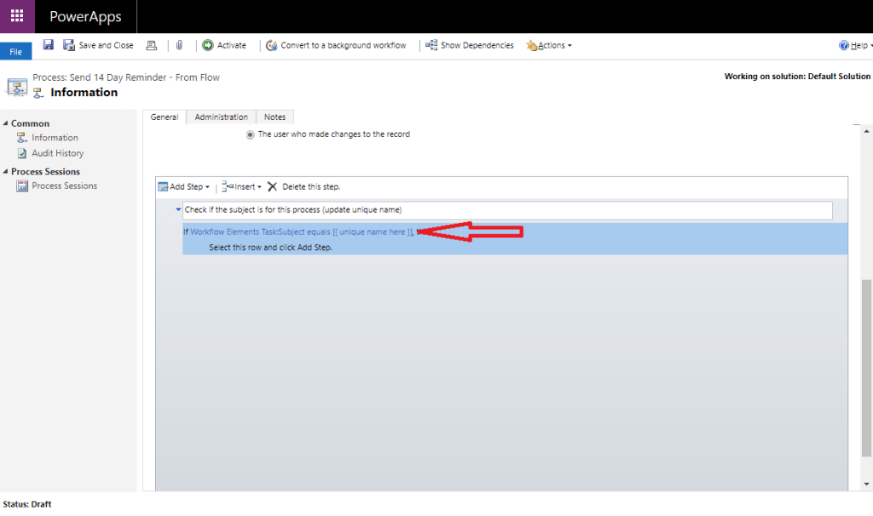This screenshot has height=516, width=873.
Task: Click the Delete this step X icon
Action: tap(274, 186)
